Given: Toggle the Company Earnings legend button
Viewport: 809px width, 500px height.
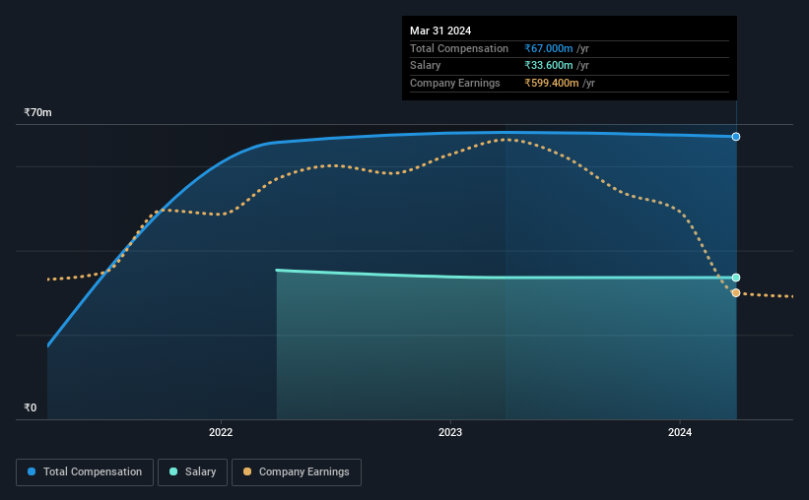Looking at the screenshot, I should (x=297, y=472).
